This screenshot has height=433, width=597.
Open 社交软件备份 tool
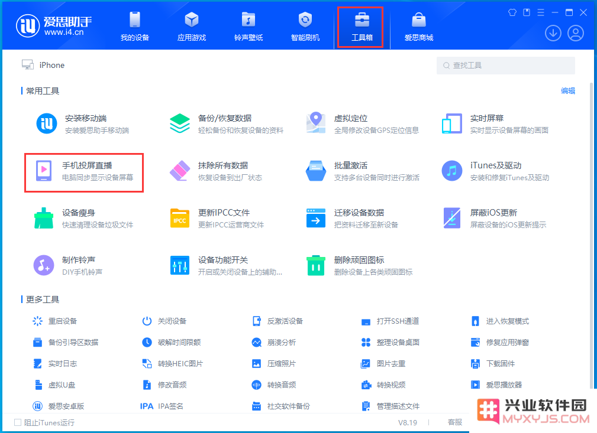click(281, 406)
